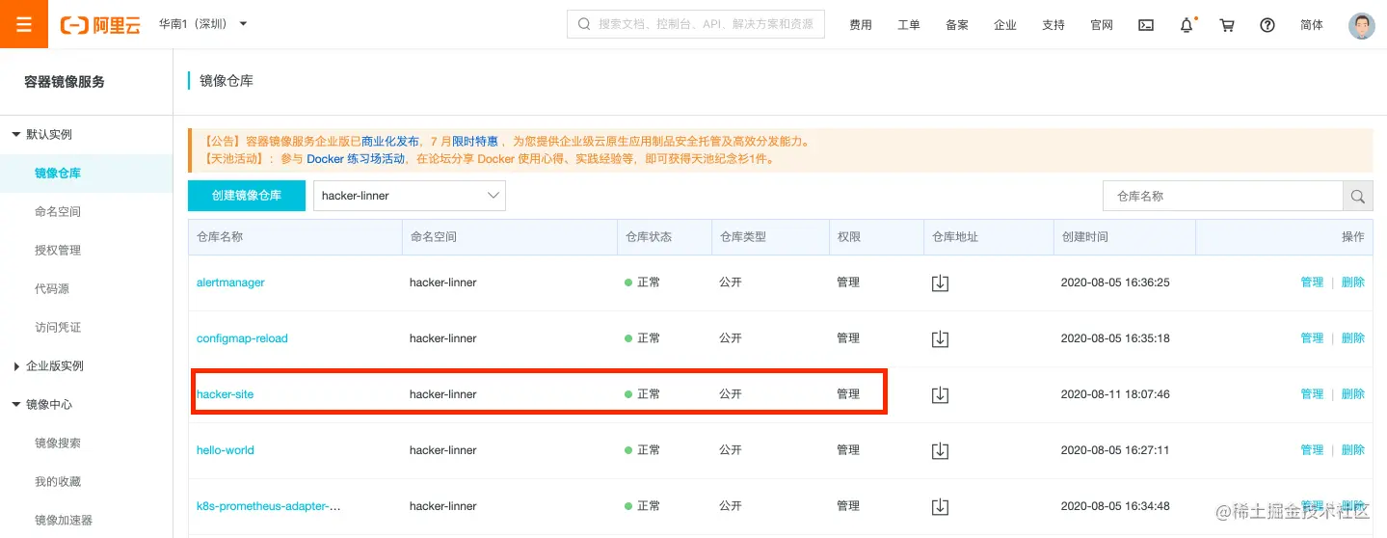Open the hacker-site repository link

pyautogui.click(x=226, y=394)
